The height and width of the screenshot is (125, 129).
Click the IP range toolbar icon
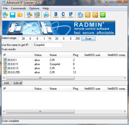click(x=71, y=15)
